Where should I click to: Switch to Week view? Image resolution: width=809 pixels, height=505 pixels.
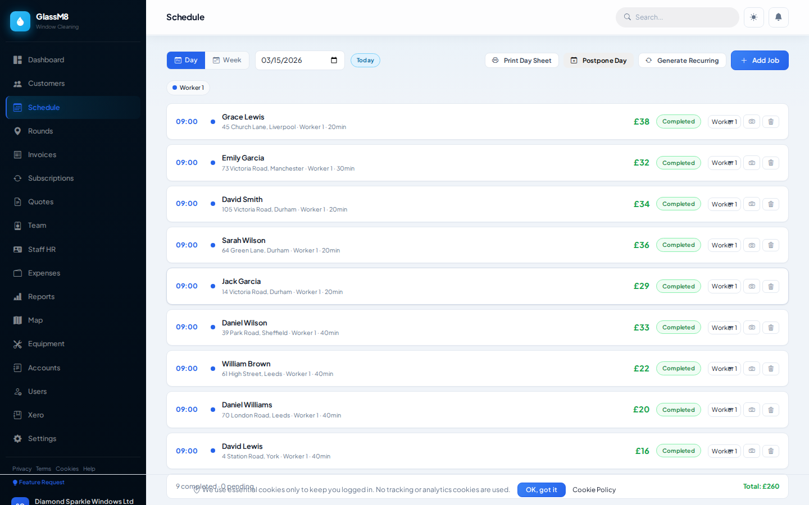click(x=227, y=60)
